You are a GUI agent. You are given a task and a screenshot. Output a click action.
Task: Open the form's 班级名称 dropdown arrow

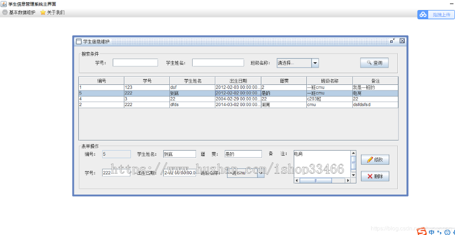[x=261, y=173]
